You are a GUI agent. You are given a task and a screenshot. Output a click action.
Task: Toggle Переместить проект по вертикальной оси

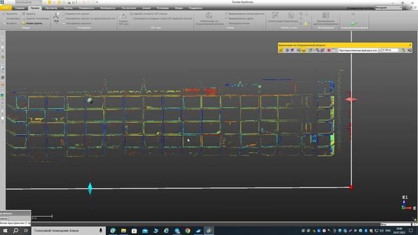(x=89, y=18)
